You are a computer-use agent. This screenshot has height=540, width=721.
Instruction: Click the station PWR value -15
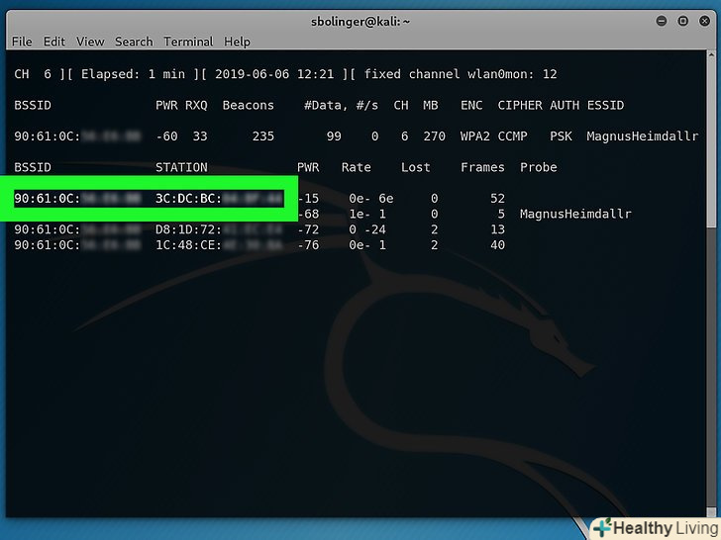pyautogui.click(x=308, y=199)
